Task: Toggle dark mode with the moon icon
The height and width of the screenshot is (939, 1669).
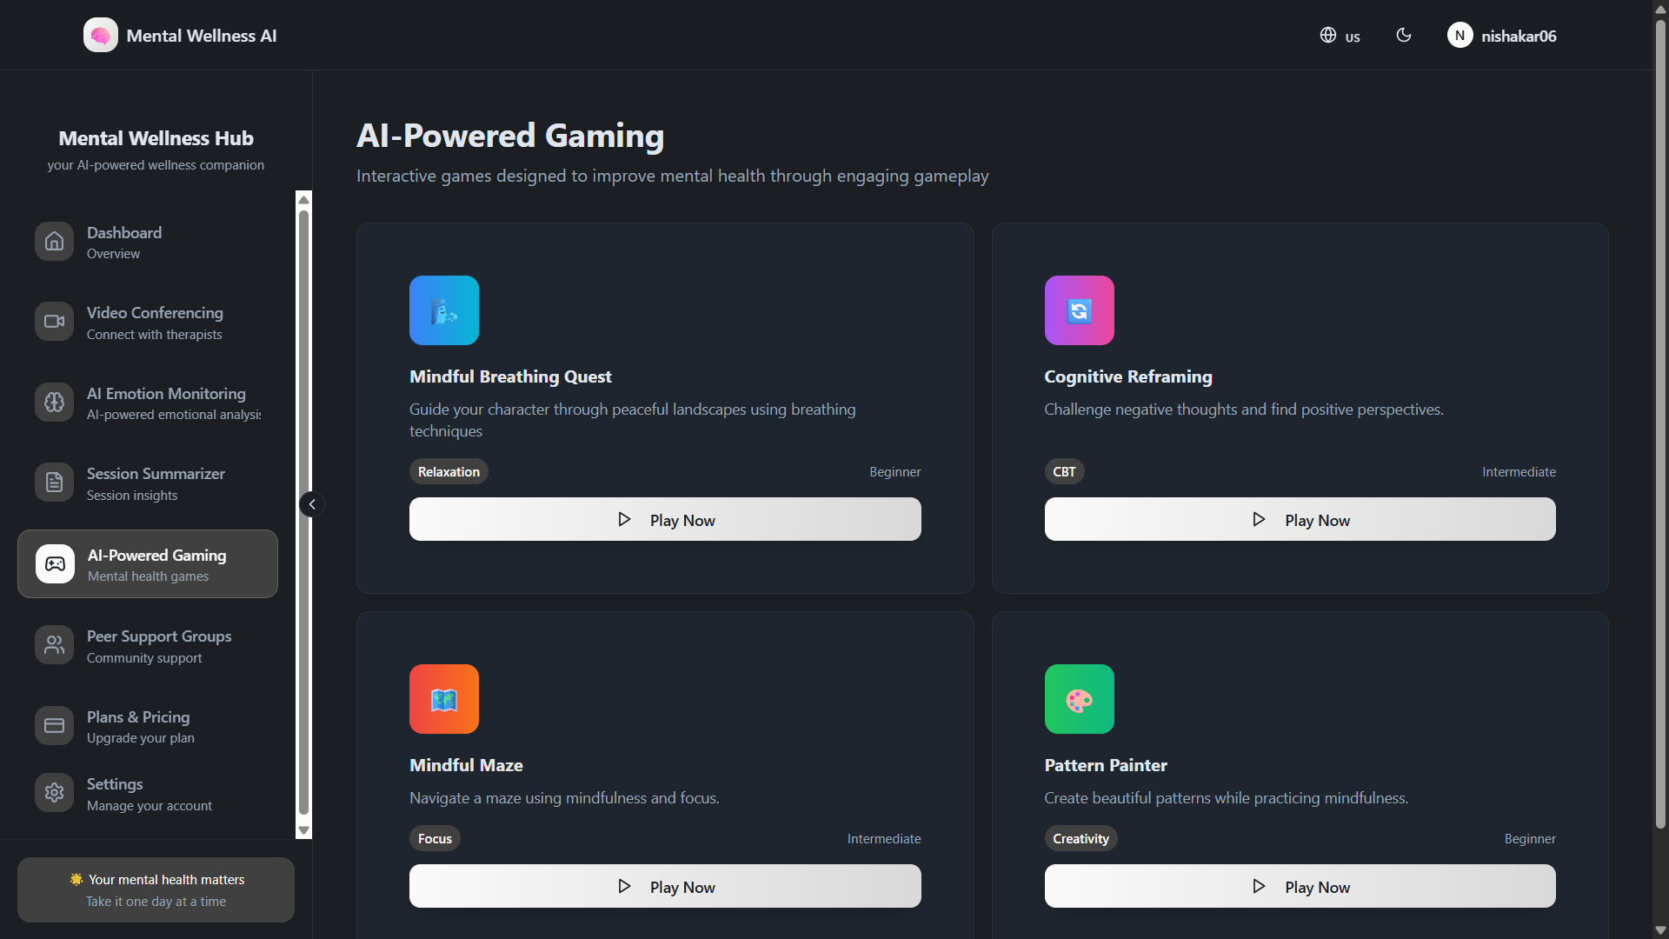Action: (1403, 36)
